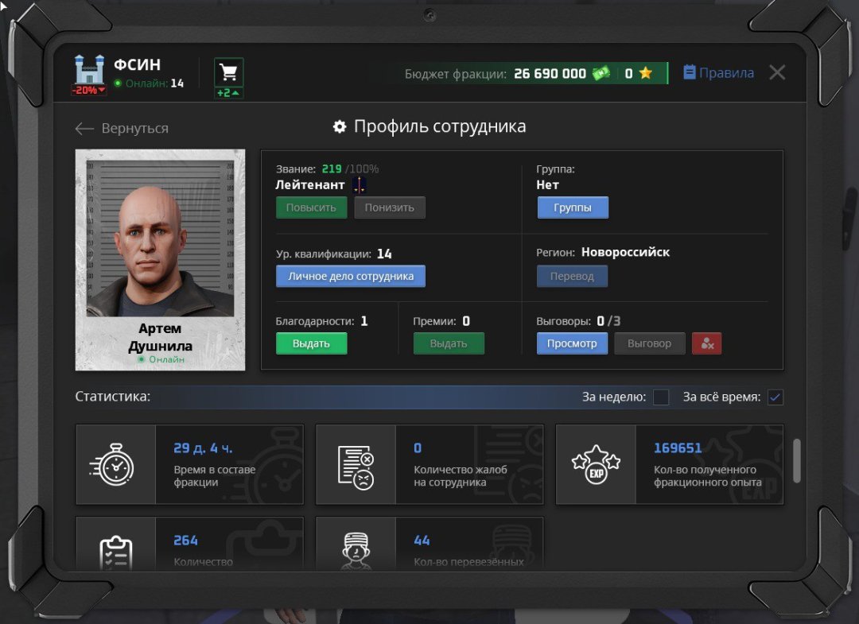The image size is (859, 624).
Task: Click the employee complaints document icon
Action: point(356,465)
